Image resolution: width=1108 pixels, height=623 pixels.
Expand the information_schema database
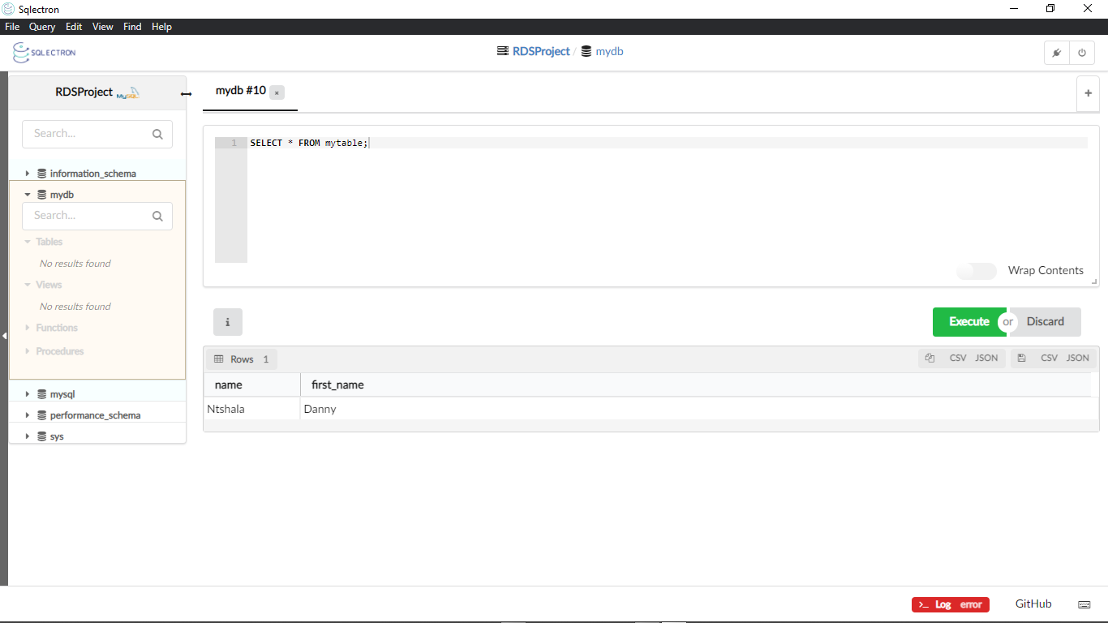28,174
